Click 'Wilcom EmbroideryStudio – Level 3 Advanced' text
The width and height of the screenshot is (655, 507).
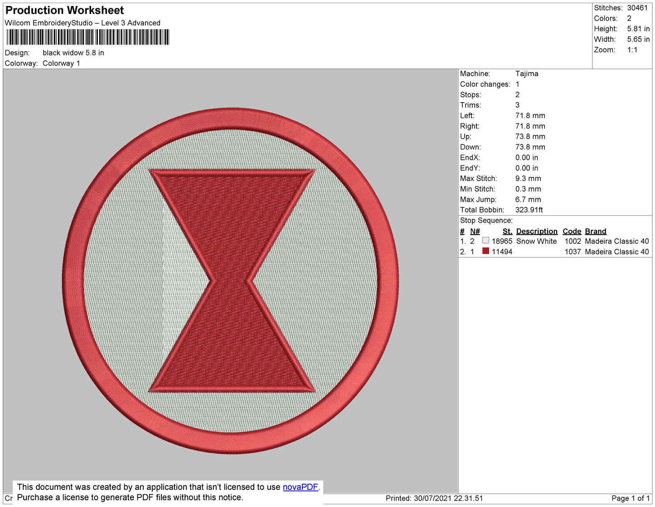[82, 23]
